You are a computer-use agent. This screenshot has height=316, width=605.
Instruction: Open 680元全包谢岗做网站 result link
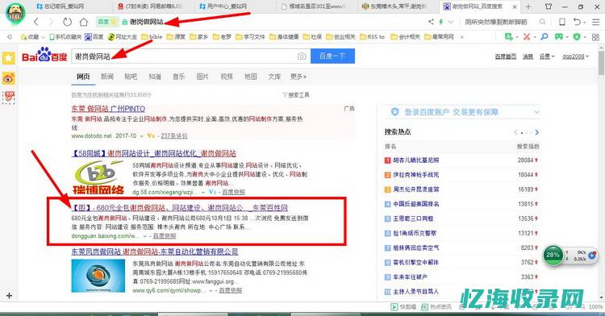pos(180,208)
